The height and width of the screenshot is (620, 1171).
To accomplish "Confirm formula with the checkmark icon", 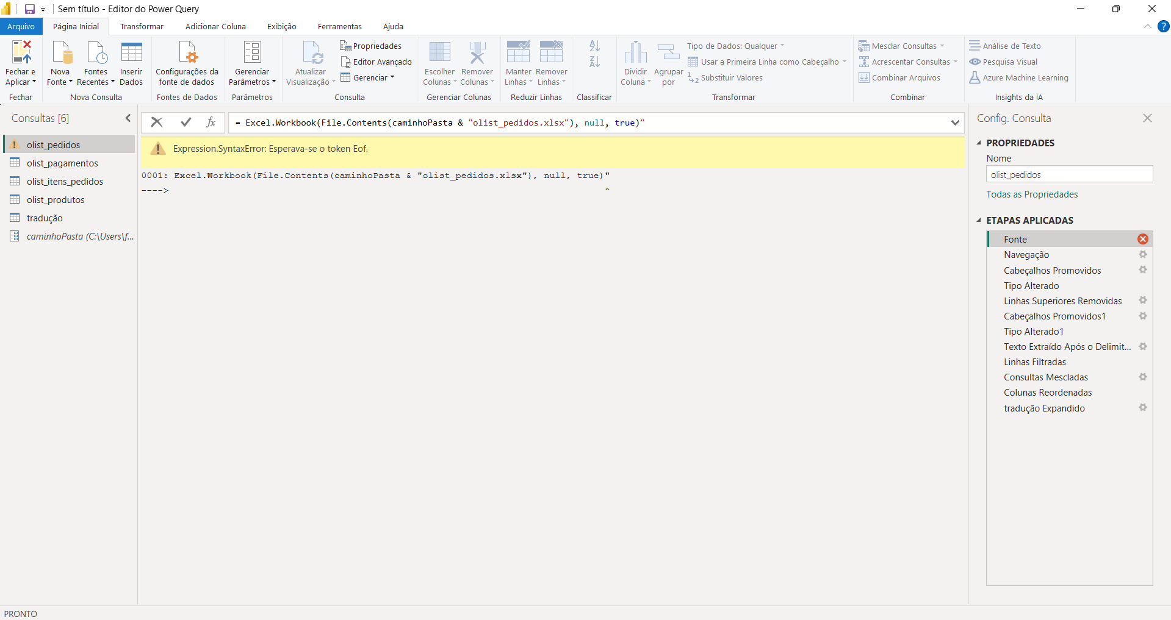I will point(186,122).
